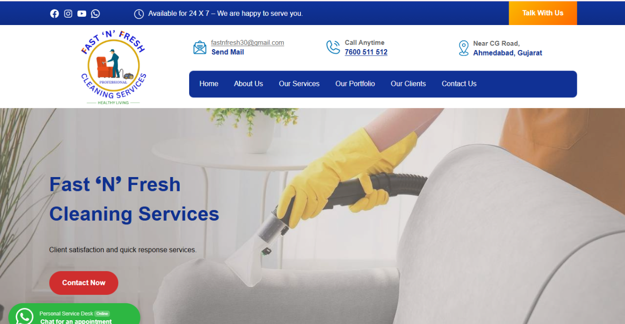Open the Facebook icon in the top bar

click(55, 13)
